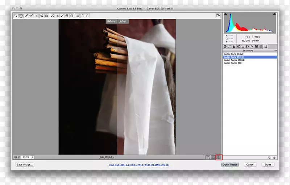The height and width of the screenshot is (185, 290).
Task: Rotate image counterclockwise
Action: coord(82,16)
